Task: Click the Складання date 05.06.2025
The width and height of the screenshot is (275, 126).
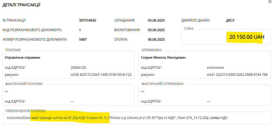Action: click(x=156, y=20)
